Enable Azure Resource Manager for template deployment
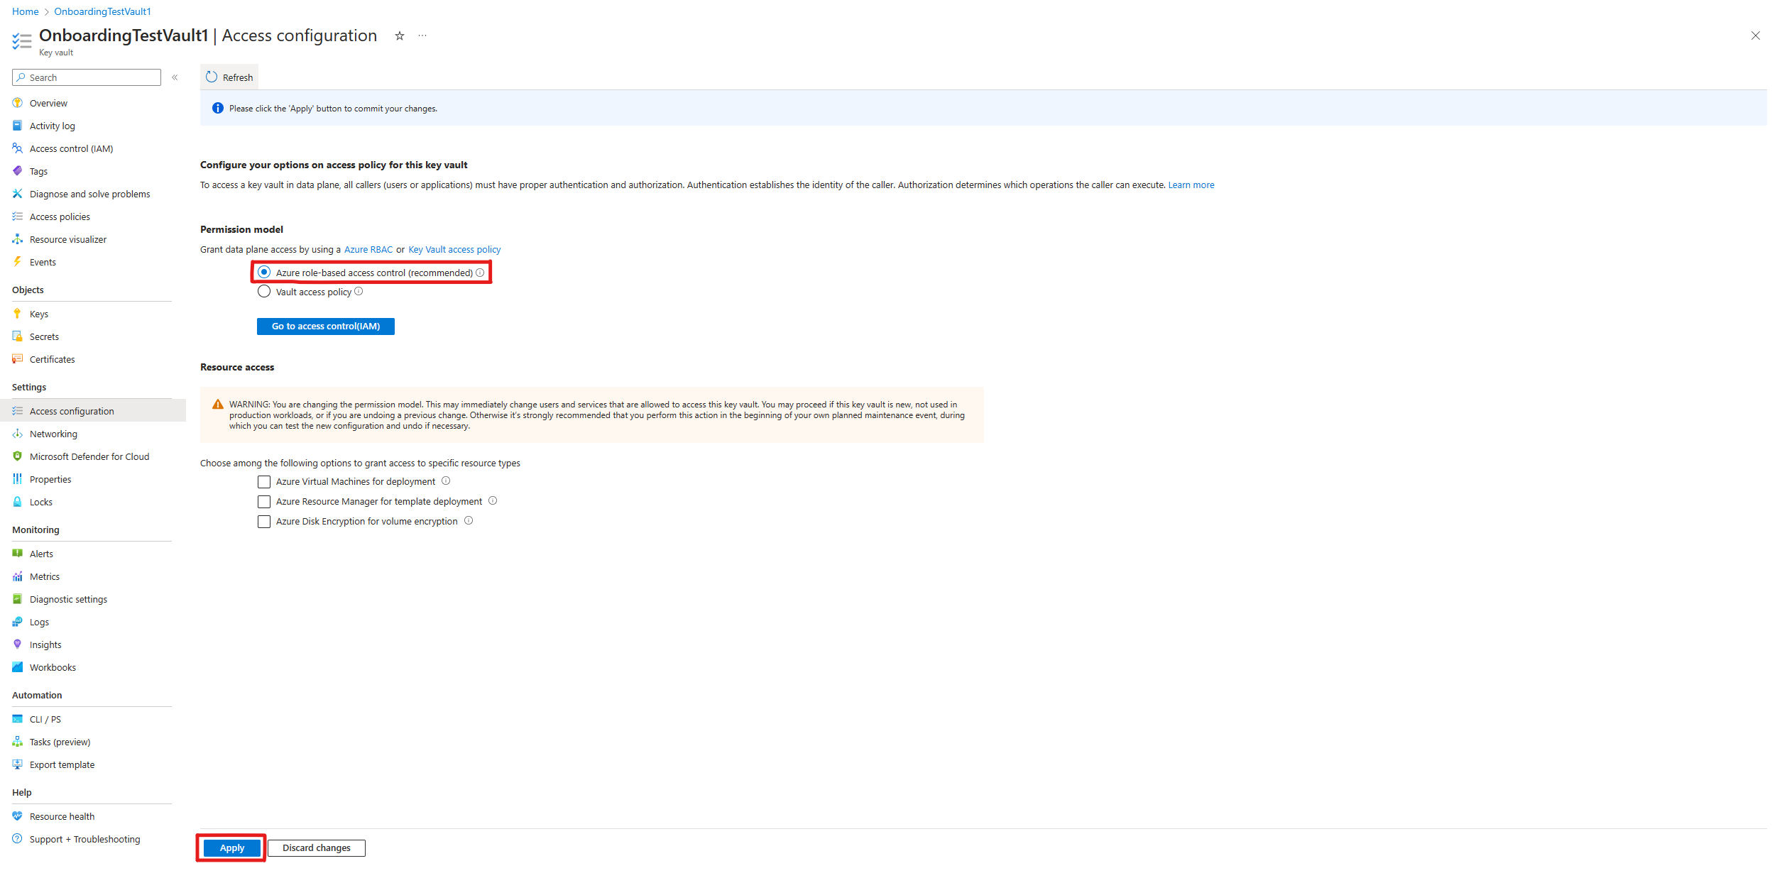 [262, 500]
